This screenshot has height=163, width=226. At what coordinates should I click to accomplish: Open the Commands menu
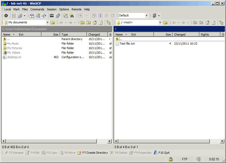[37, 9]
